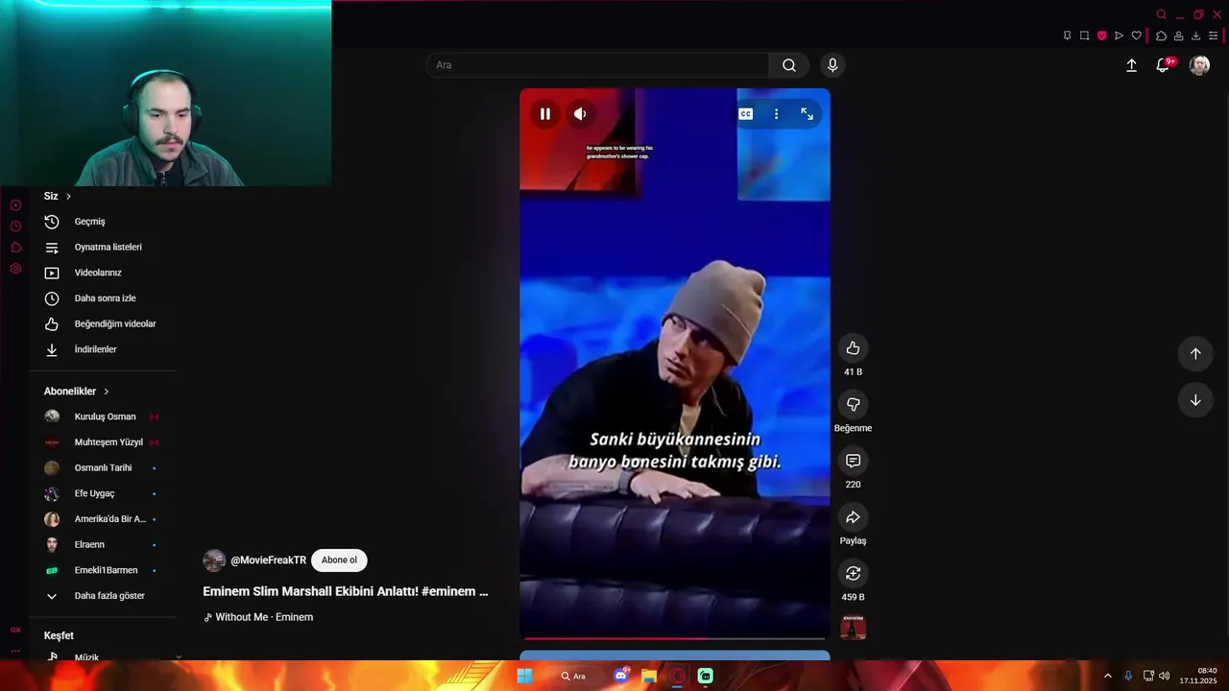
Task: Open the send/flow arrow icon in toolbar
Action: (x=1119, y=36)
